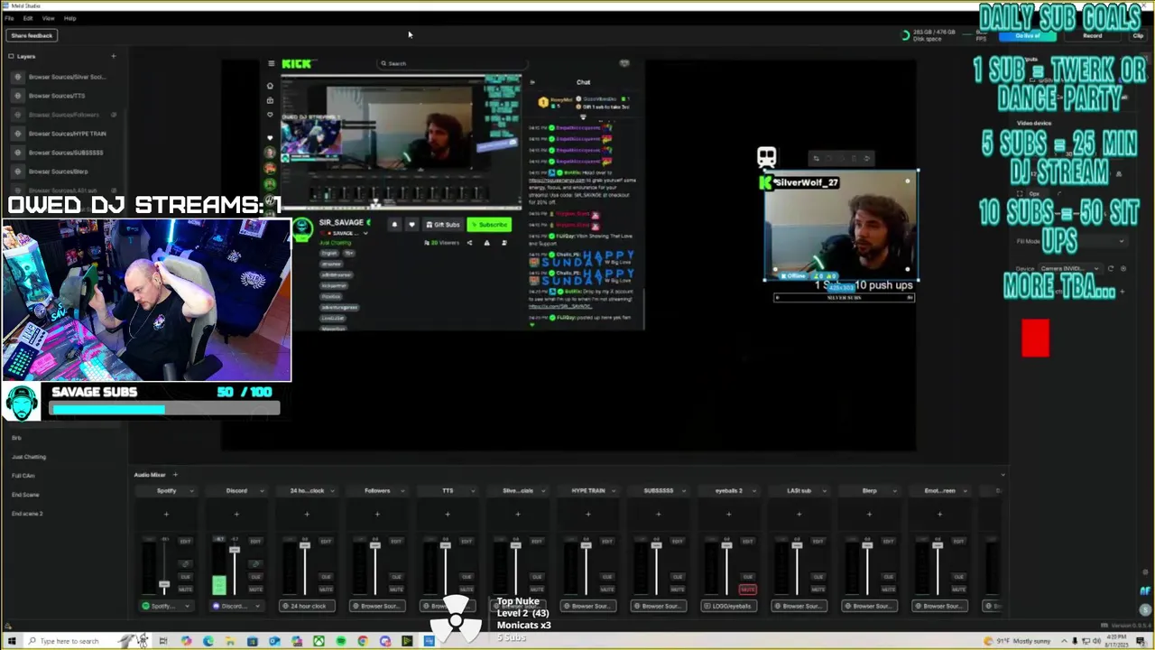Click EDIT on the Spotify track

click(185, 541)
